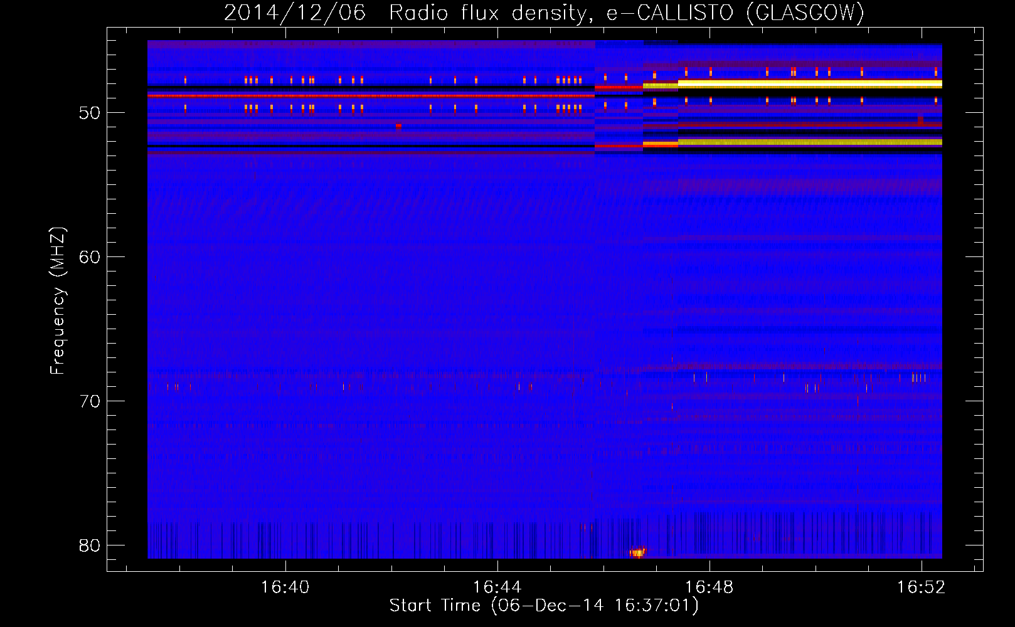Click the 16:48 time tick label
Viewport: 1015px width, 627px height.
(709, 587)
